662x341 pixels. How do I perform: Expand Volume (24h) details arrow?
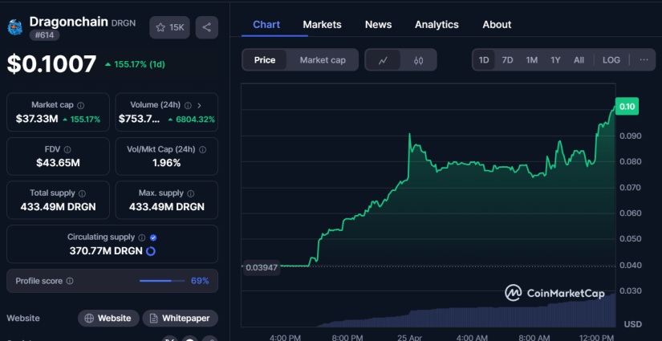[199, 105]
